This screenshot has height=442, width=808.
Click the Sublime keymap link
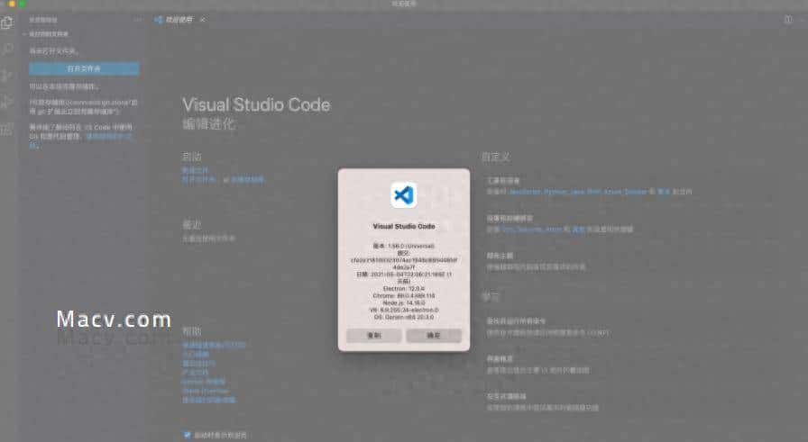point(530,230)
